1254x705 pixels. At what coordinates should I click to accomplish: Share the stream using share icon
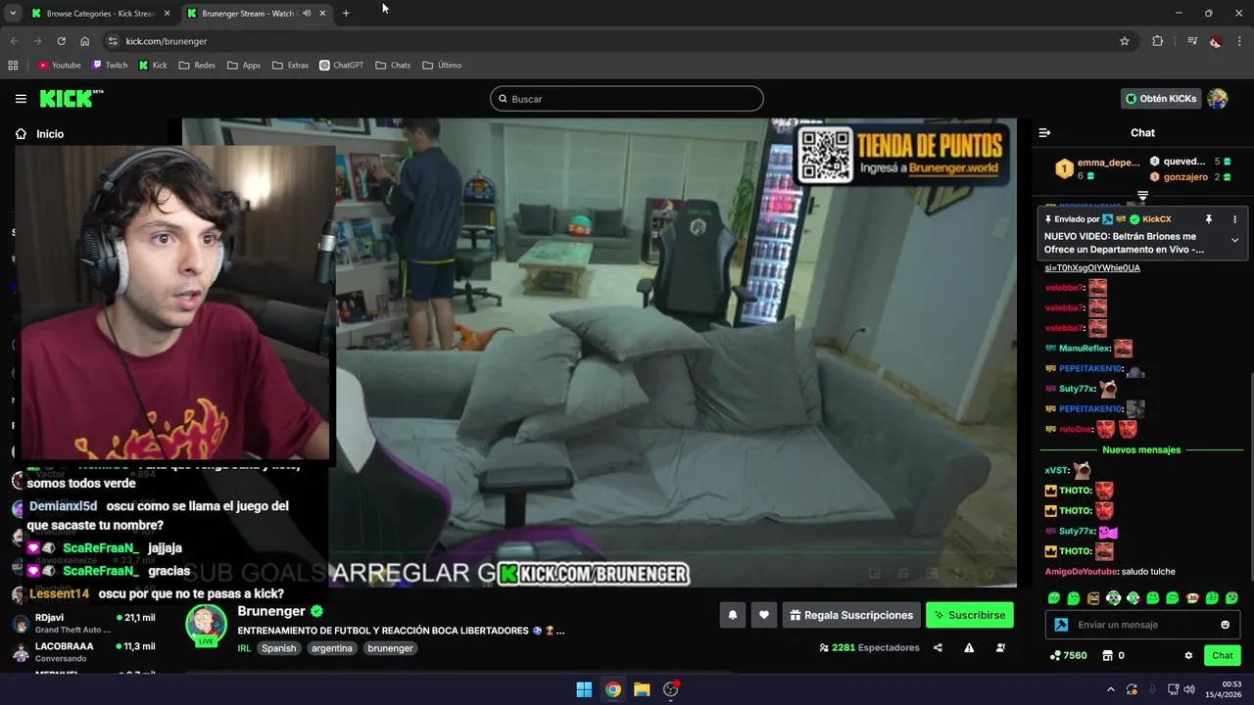click(938, 647)
